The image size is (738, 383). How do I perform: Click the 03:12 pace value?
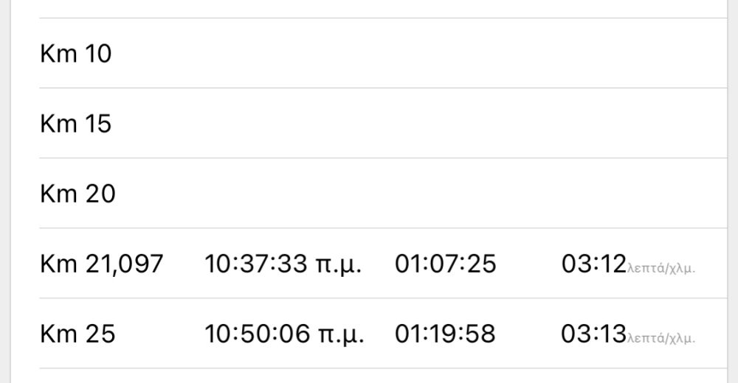point(593,264)
